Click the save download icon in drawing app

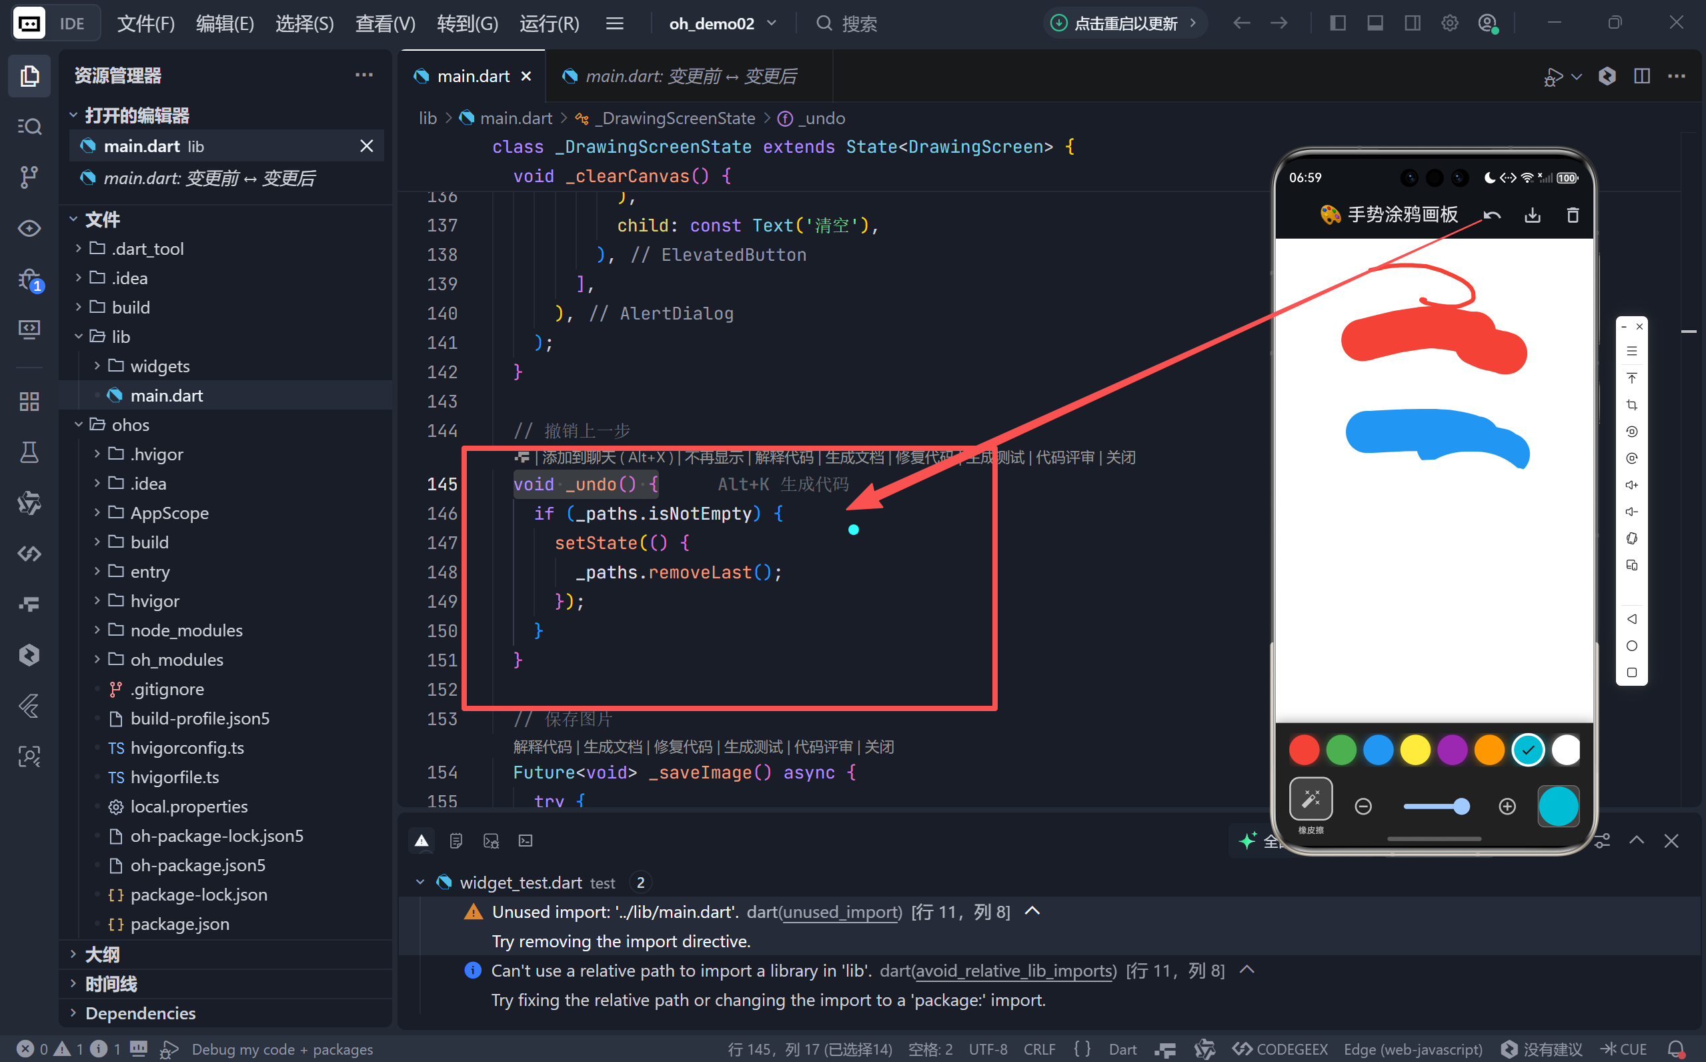(x=1532, y=215)
